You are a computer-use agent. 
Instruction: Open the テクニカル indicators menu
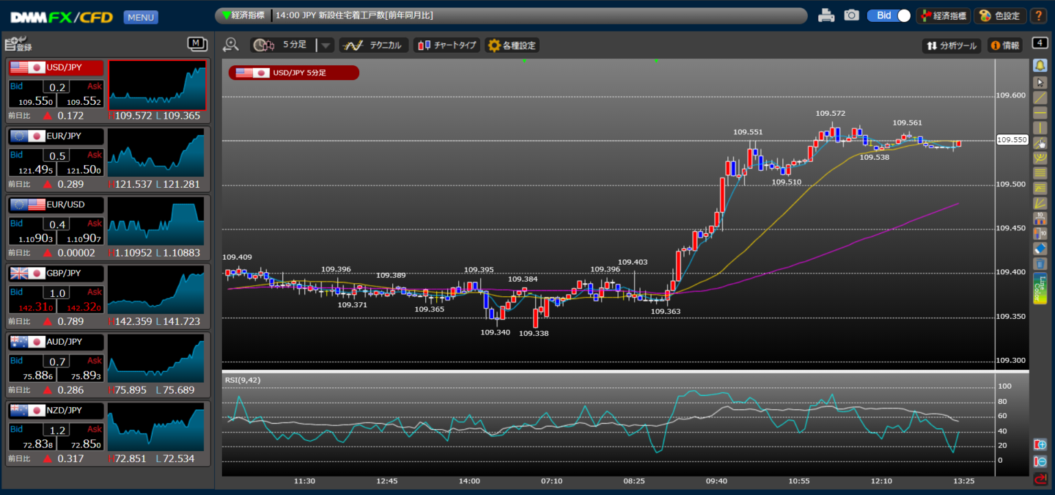click(x=374, y=45)
